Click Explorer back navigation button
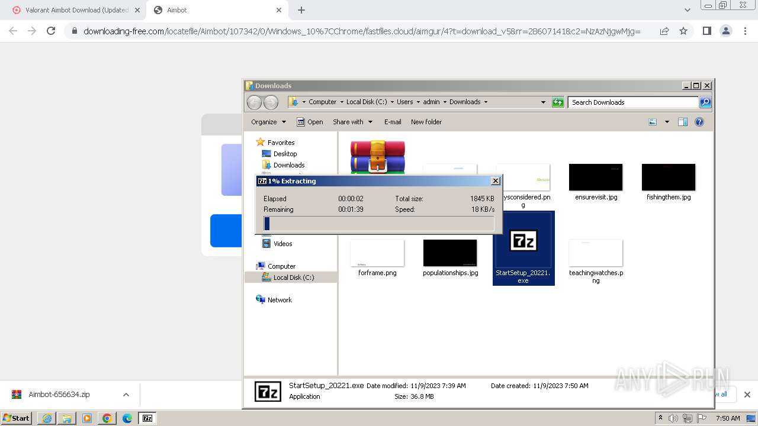This screenshot has height=426, width=758. pyautogui.click(x=254, y=102)
